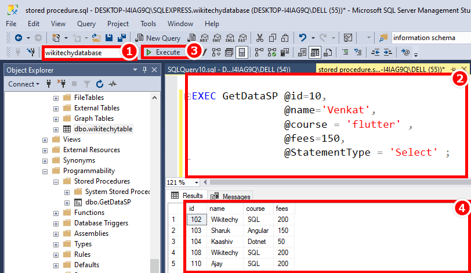Click the New Query button

point(158,38)
